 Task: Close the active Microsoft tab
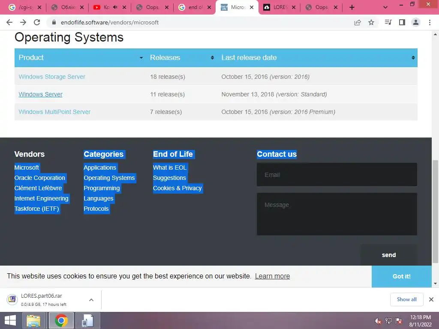(251, 8)
